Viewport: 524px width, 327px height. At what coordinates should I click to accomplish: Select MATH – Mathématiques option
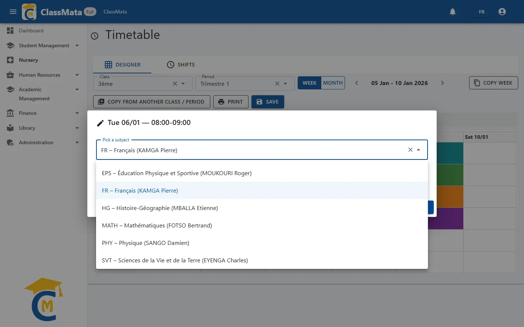[262, 225]
